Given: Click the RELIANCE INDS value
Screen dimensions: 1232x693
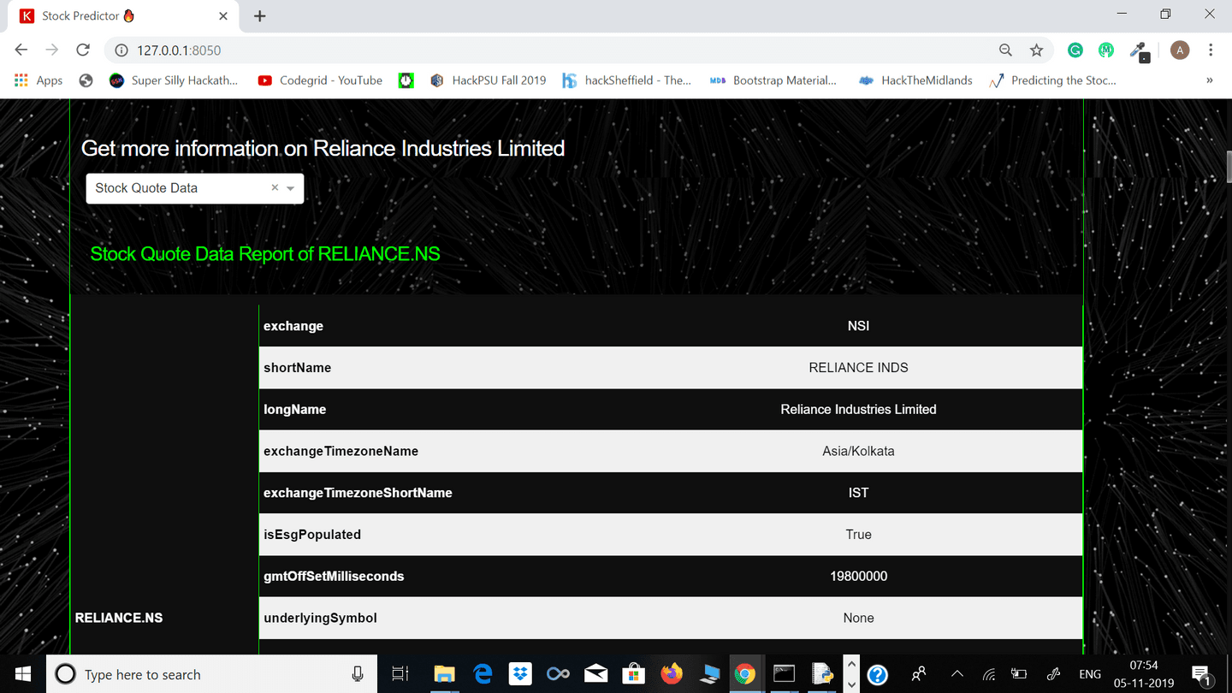Looking at the screenshot, I should (858, 368).
